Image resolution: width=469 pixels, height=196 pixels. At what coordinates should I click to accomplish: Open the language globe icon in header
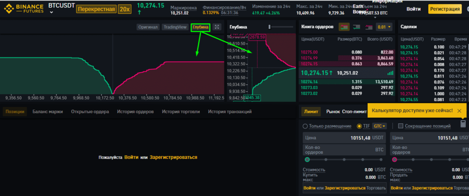[467, 9]
